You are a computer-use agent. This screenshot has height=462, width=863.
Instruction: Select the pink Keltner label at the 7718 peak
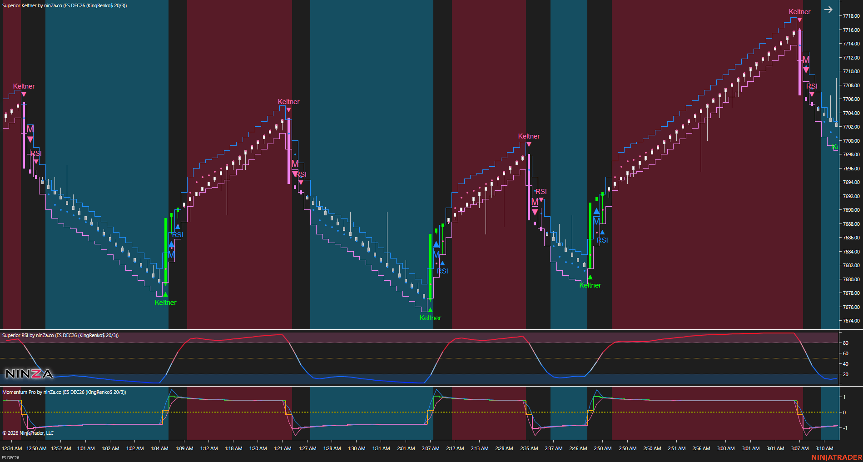click(799, 12)
